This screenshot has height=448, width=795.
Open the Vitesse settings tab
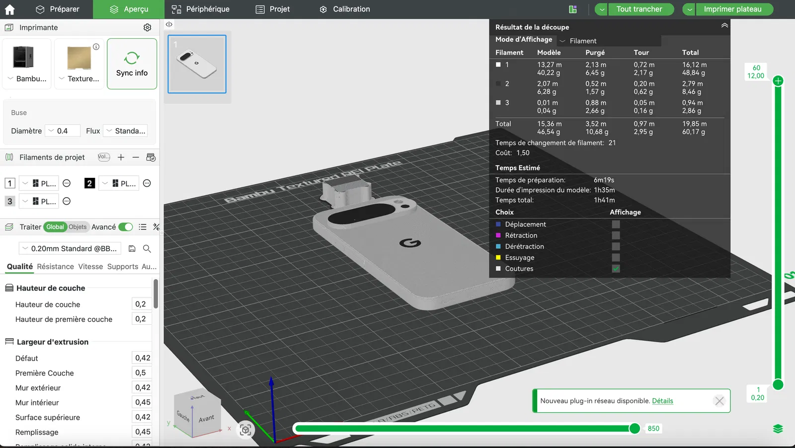(90, 266)
